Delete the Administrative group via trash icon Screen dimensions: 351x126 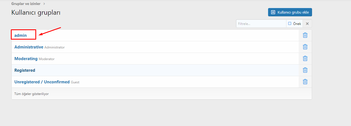click(305, 47)
